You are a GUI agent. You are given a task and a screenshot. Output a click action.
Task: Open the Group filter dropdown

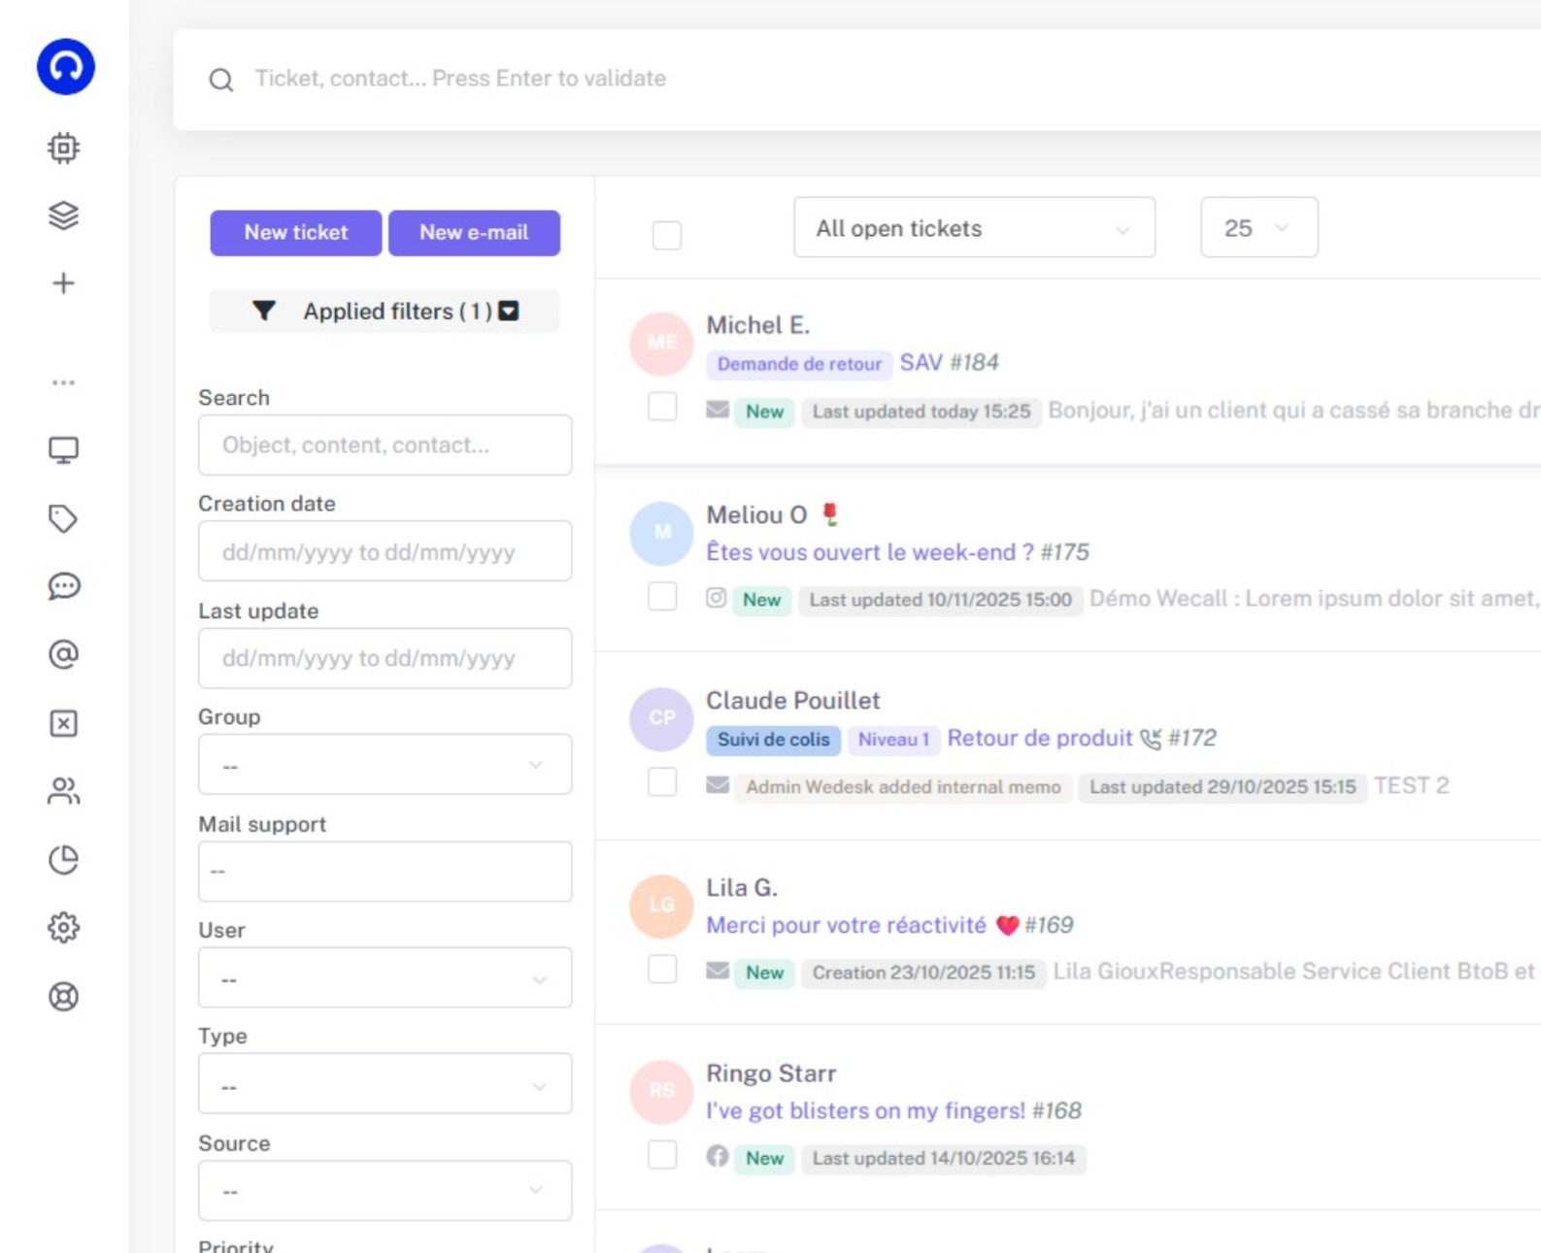(x=385, y=765)
